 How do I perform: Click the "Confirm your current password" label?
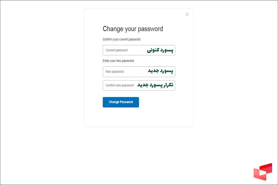121,39
